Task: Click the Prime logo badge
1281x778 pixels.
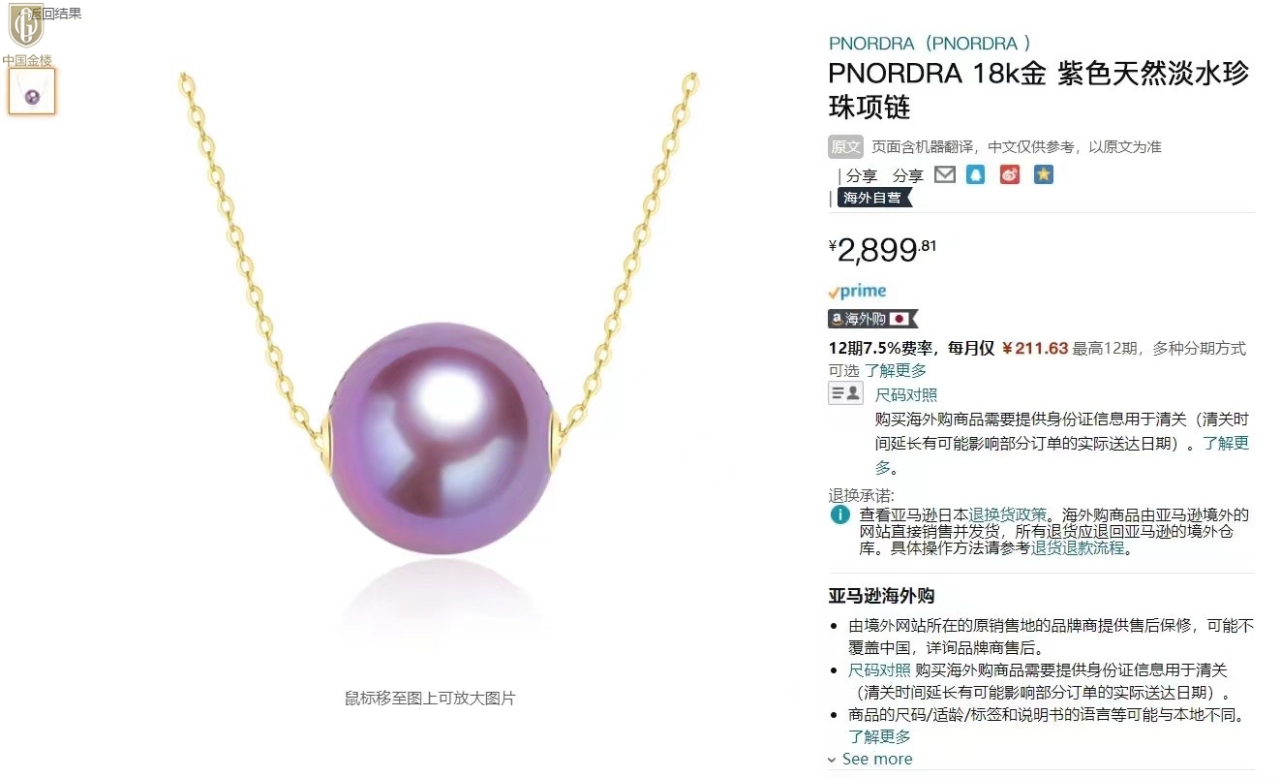Action: [x=857, y=291]
